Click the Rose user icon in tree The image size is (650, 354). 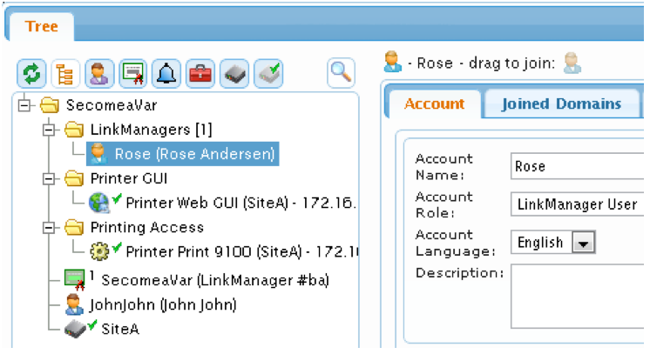pos(98,154)
